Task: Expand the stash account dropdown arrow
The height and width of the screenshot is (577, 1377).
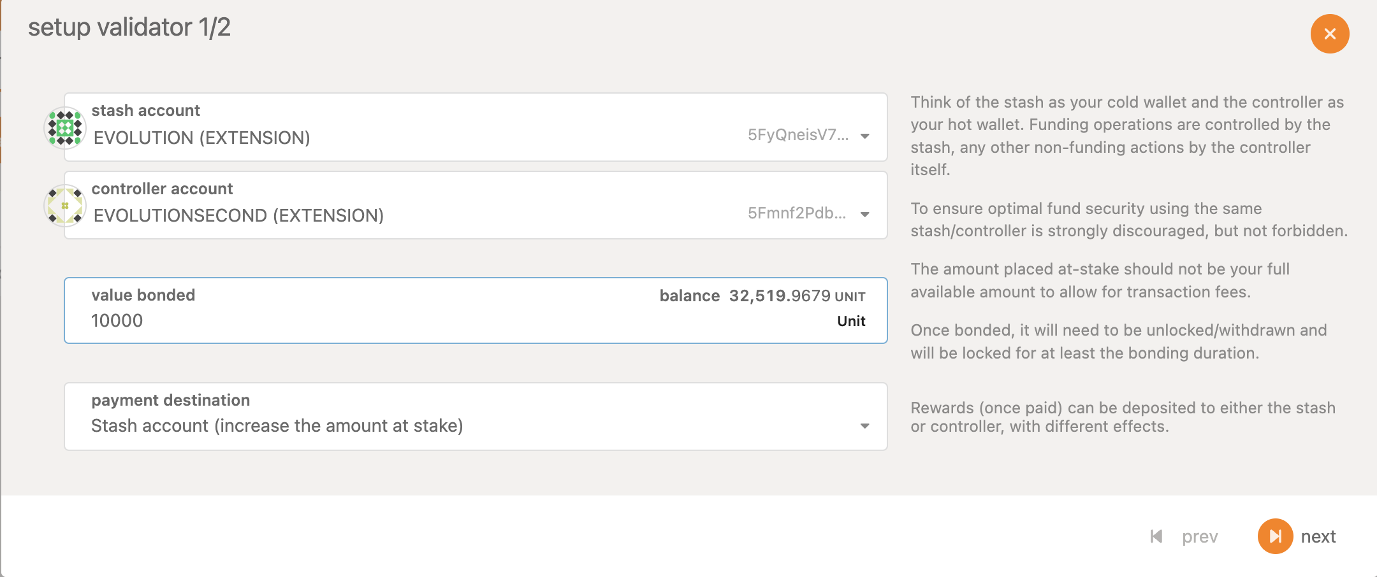Action: click(x=865, y=136)
